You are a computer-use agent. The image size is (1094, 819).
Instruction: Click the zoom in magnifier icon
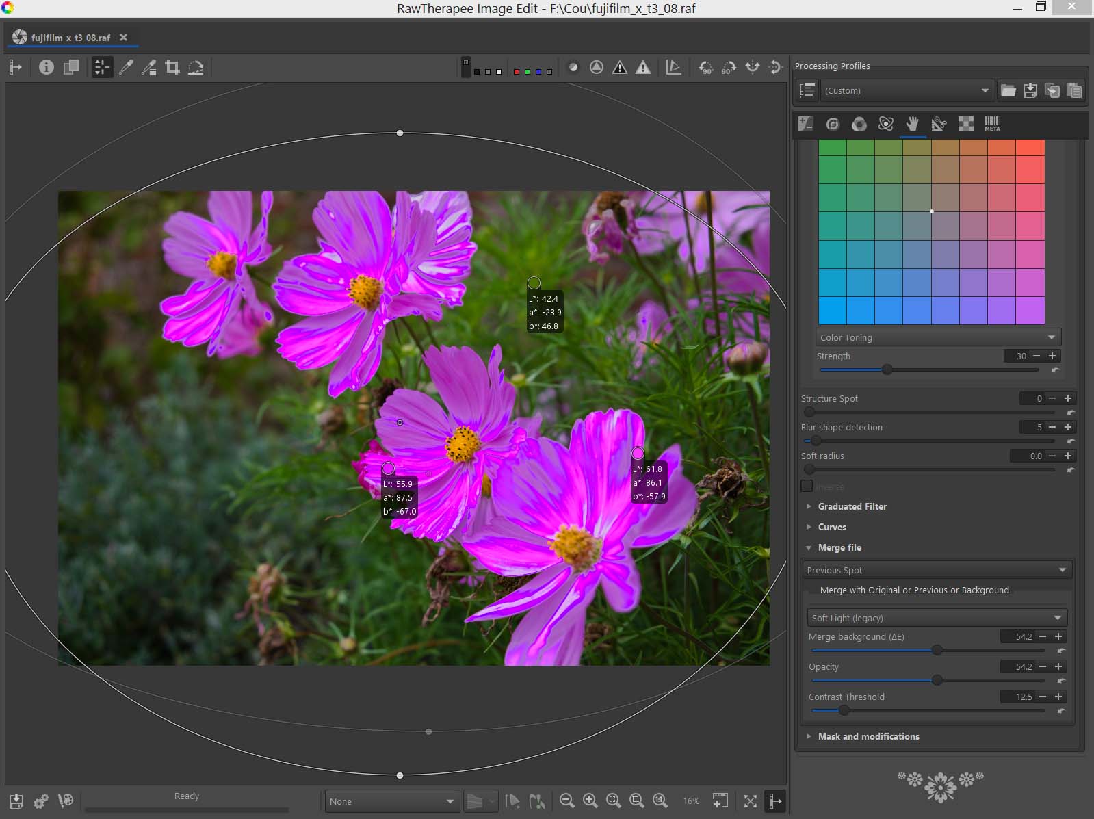pyautogui.click(x=590, y=801)
